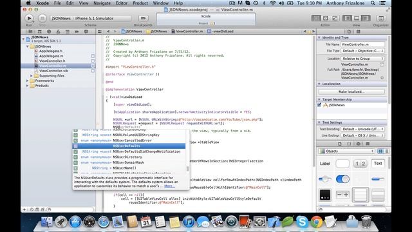
Task: Open the File Type dropdown
Action: click(x=362, y=51)
